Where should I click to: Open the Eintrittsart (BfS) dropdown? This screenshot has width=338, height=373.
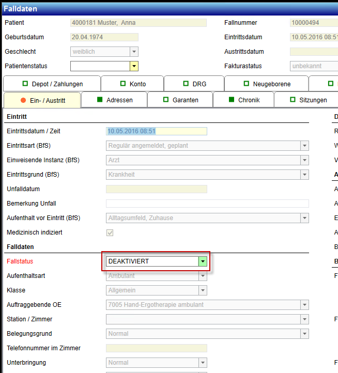point(305,146)
